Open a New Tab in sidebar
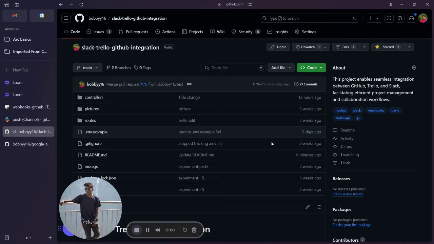Viewport: 434px width, 244px height. pos(28,70)
